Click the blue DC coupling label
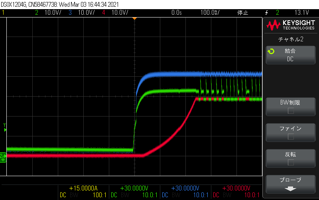This screenshot has height=200, width=319. point(165,195)
